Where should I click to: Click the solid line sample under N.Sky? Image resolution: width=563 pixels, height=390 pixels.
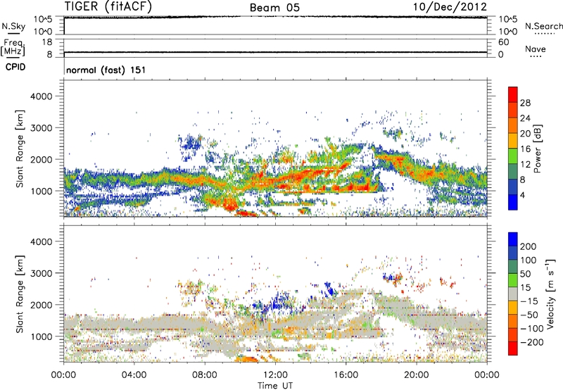click(x=13, y=34)
